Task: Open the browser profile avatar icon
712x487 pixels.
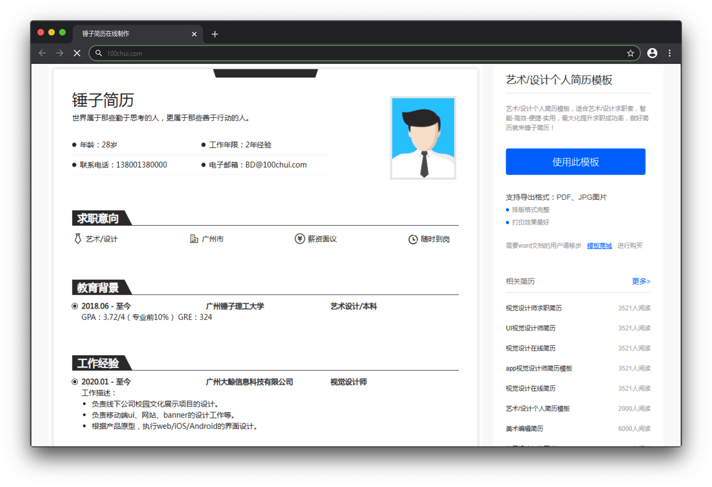Action: (x=652, y=53)
